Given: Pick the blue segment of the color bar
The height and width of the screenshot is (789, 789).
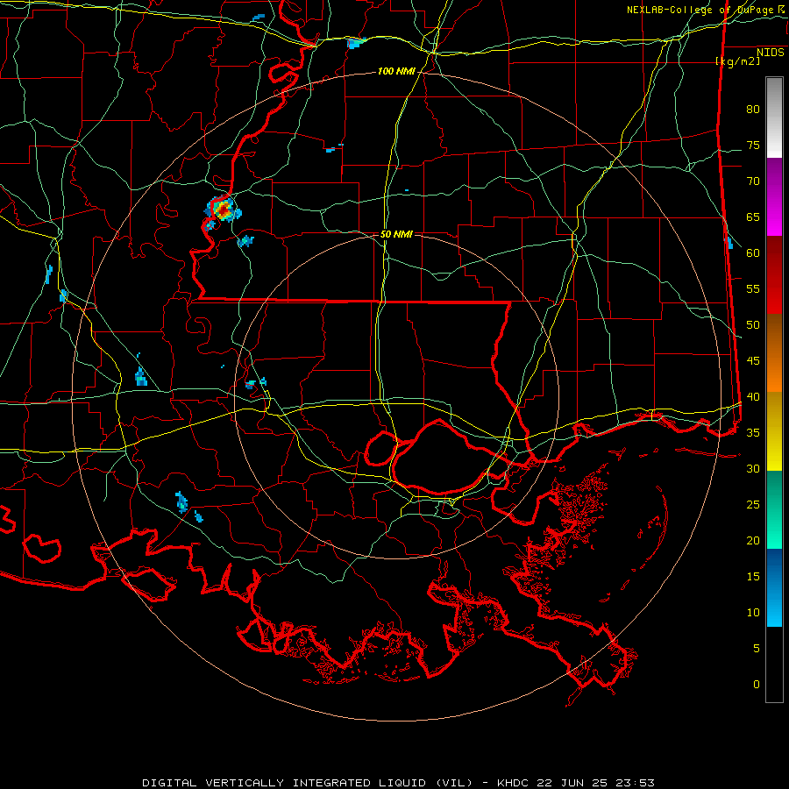Looking at the screenshot, I should click(x=774, y=587).
